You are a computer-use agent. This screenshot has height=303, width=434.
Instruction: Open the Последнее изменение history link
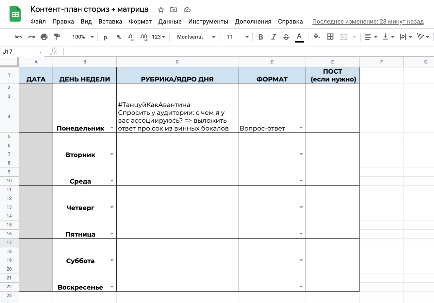(368, 22)
